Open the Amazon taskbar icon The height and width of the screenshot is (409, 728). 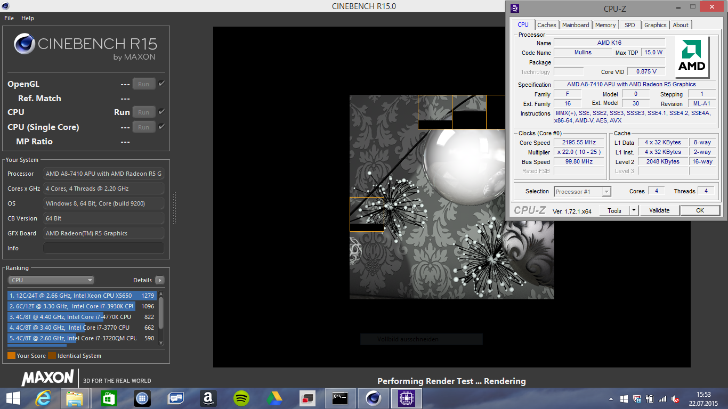(x=208, y=398)
